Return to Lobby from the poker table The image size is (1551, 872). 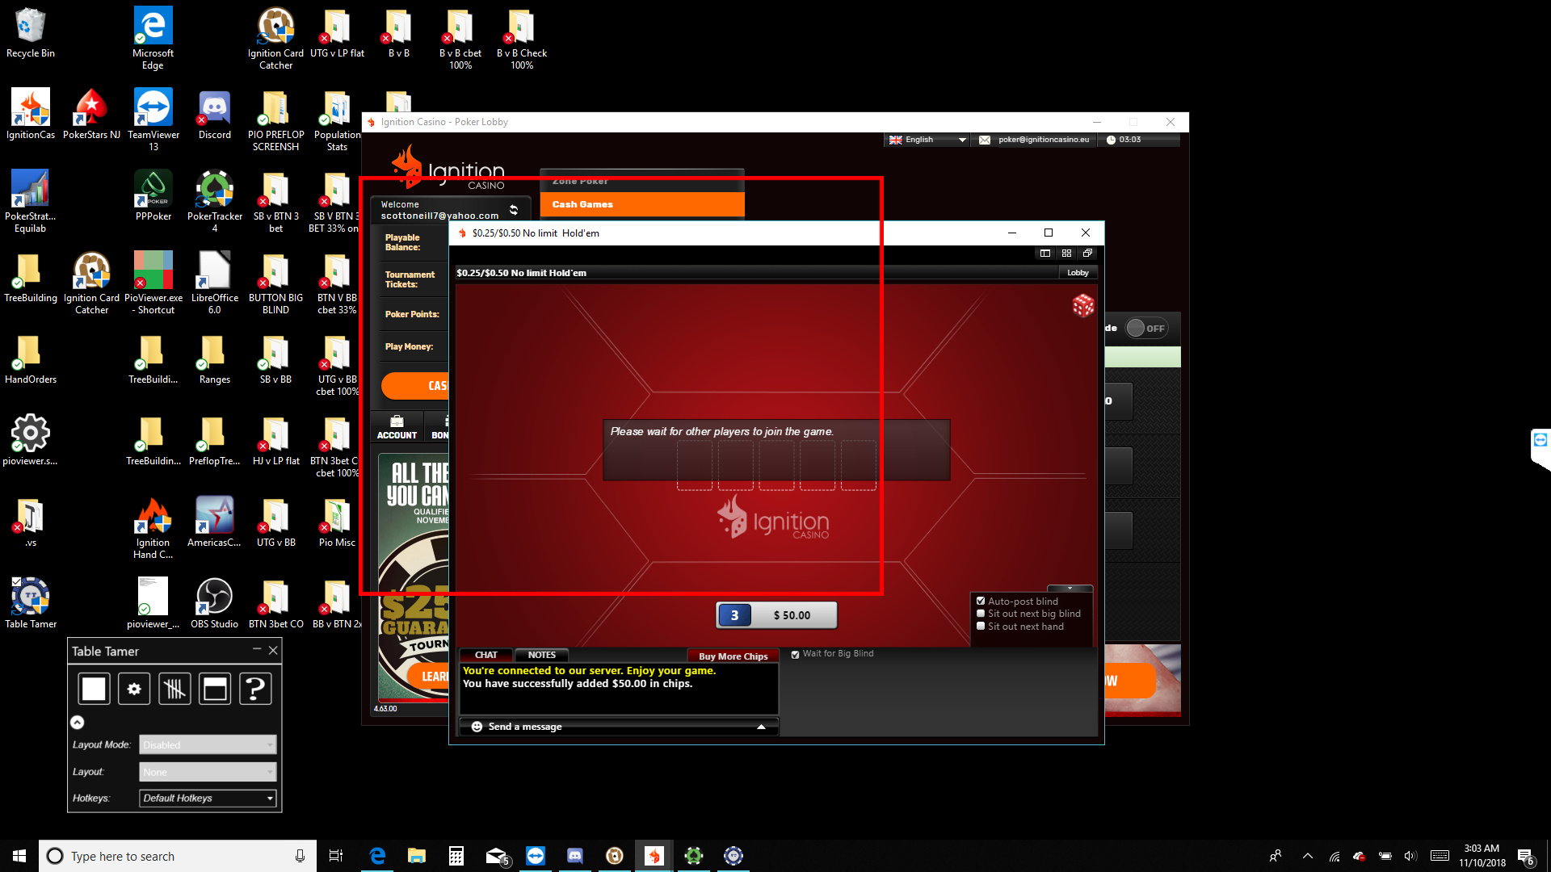(x=1078, y=273)
